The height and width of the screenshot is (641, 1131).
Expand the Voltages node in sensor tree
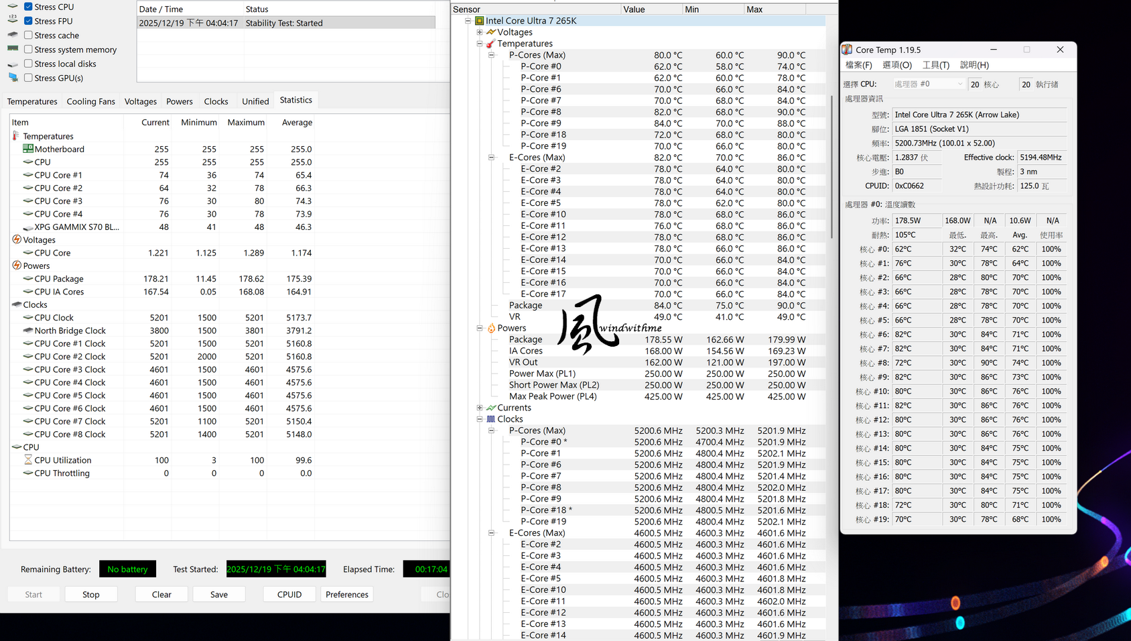pyautogui.click(x=480, y=32)
